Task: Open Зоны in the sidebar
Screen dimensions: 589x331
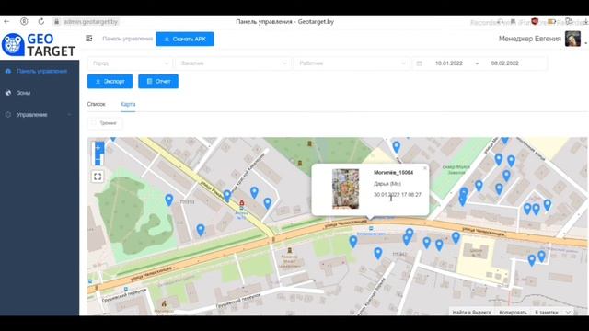Action: (x=40, y=93)
